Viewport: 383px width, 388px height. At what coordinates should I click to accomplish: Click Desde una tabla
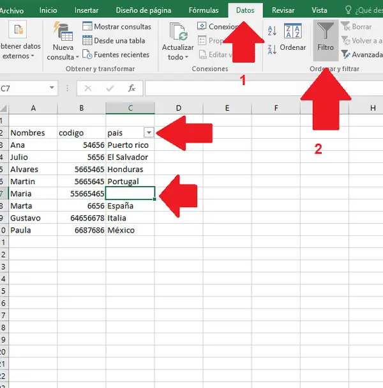coord(114,40)
